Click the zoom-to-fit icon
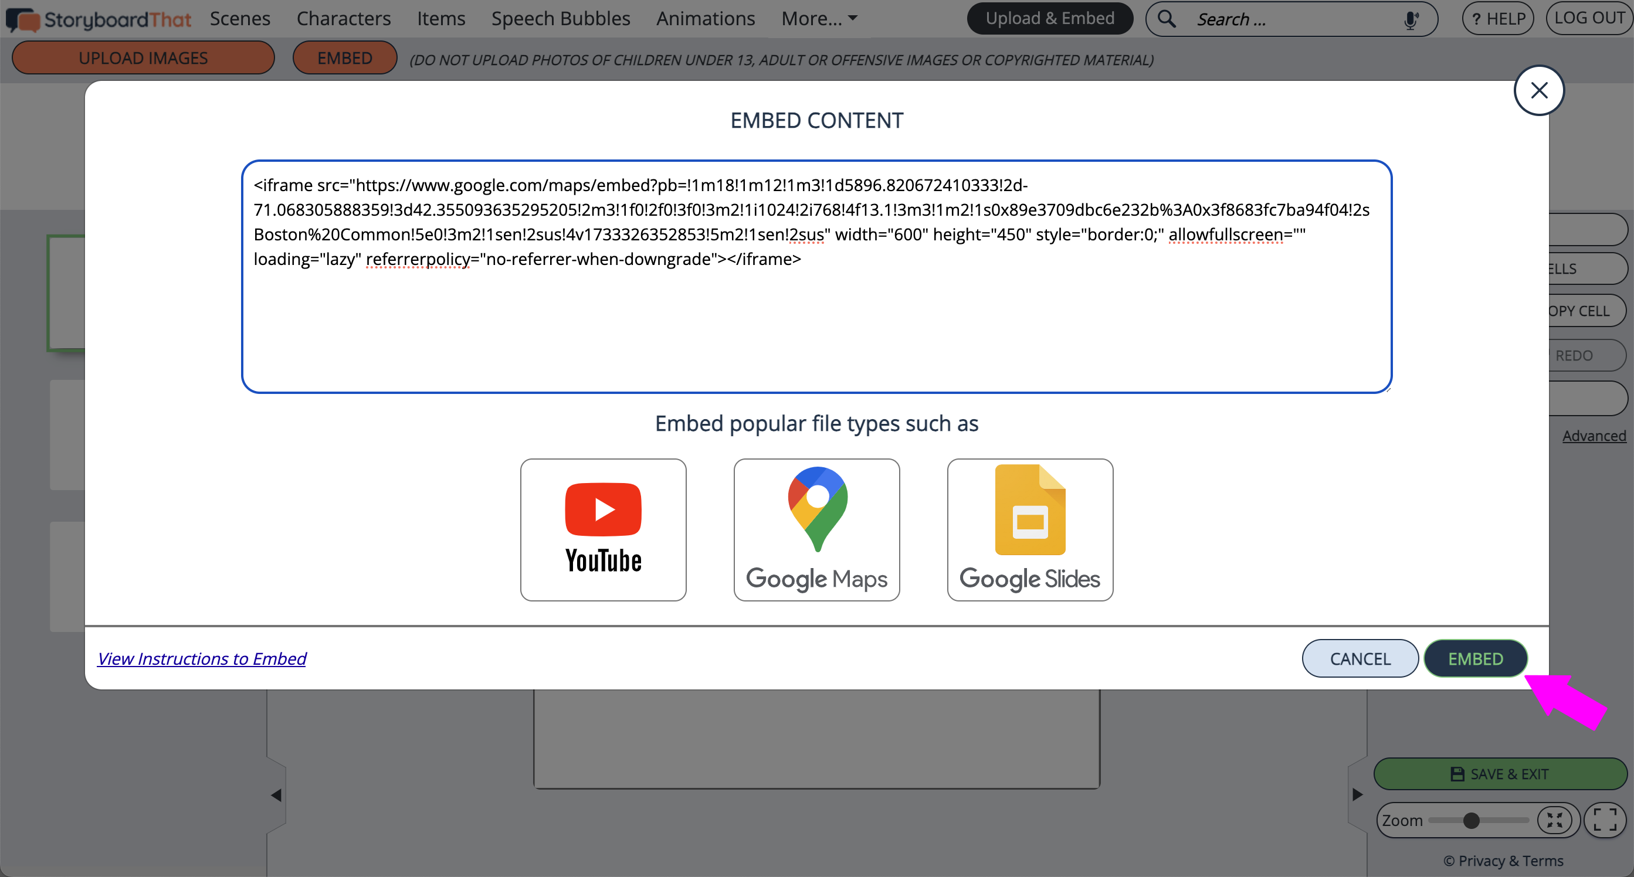This screenshot has width=1634, height=877. pos(1554,820)
